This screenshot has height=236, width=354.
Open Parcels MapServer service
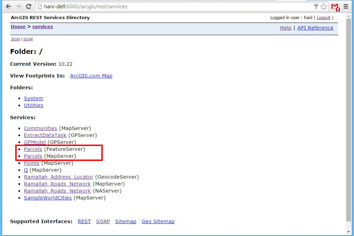pos(33,156)
